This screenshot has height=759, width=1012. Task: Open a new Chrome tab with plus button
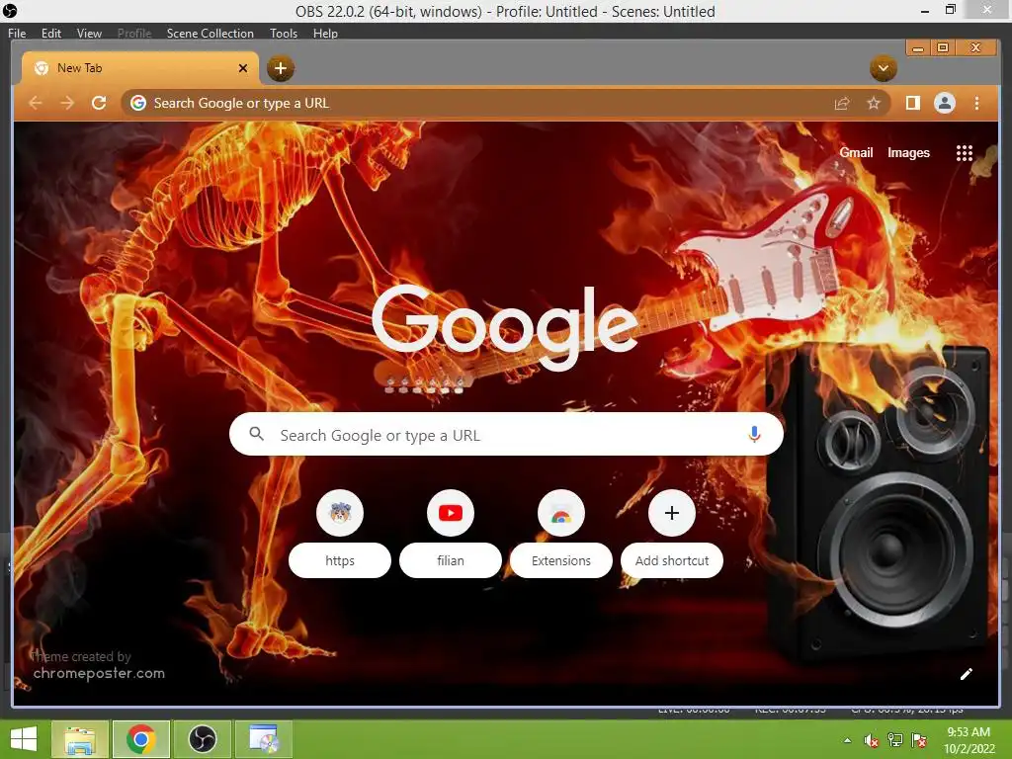[x=280, y=68]
